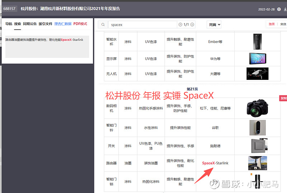Open the SpaceX-Starlink search result

[47, 47]
